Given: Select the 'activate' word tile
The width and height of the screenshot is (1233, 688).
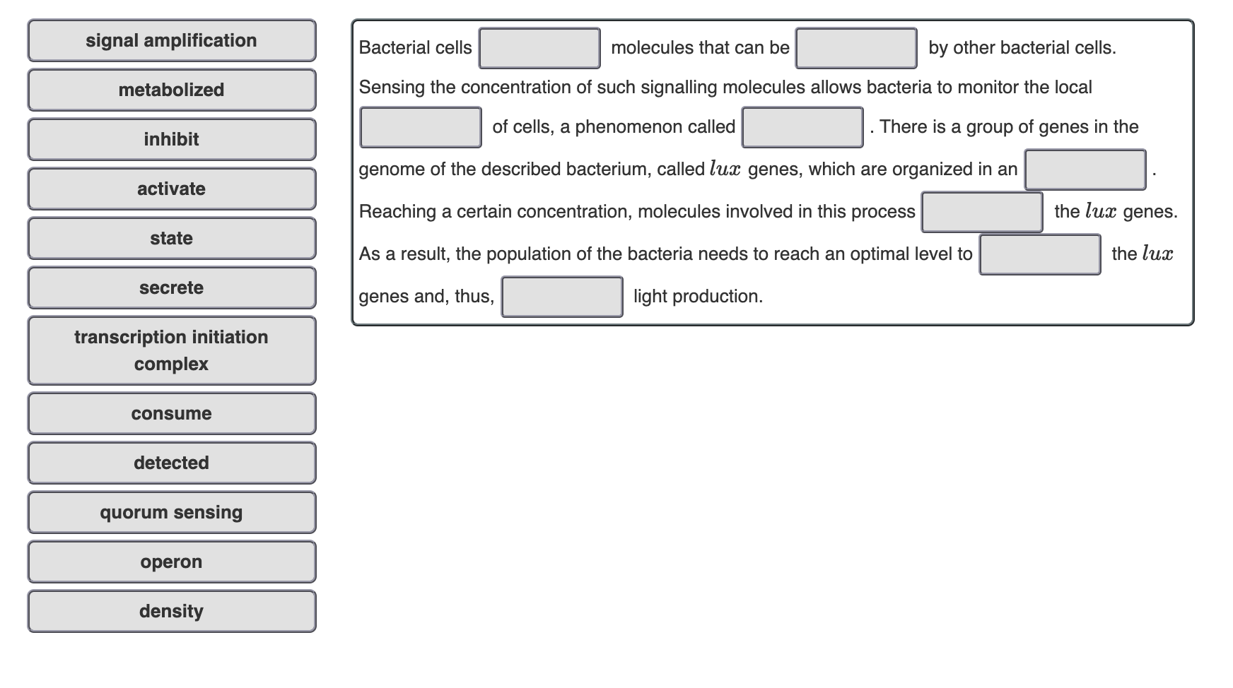Looking at the screenshot, I should tap(171, 189).
